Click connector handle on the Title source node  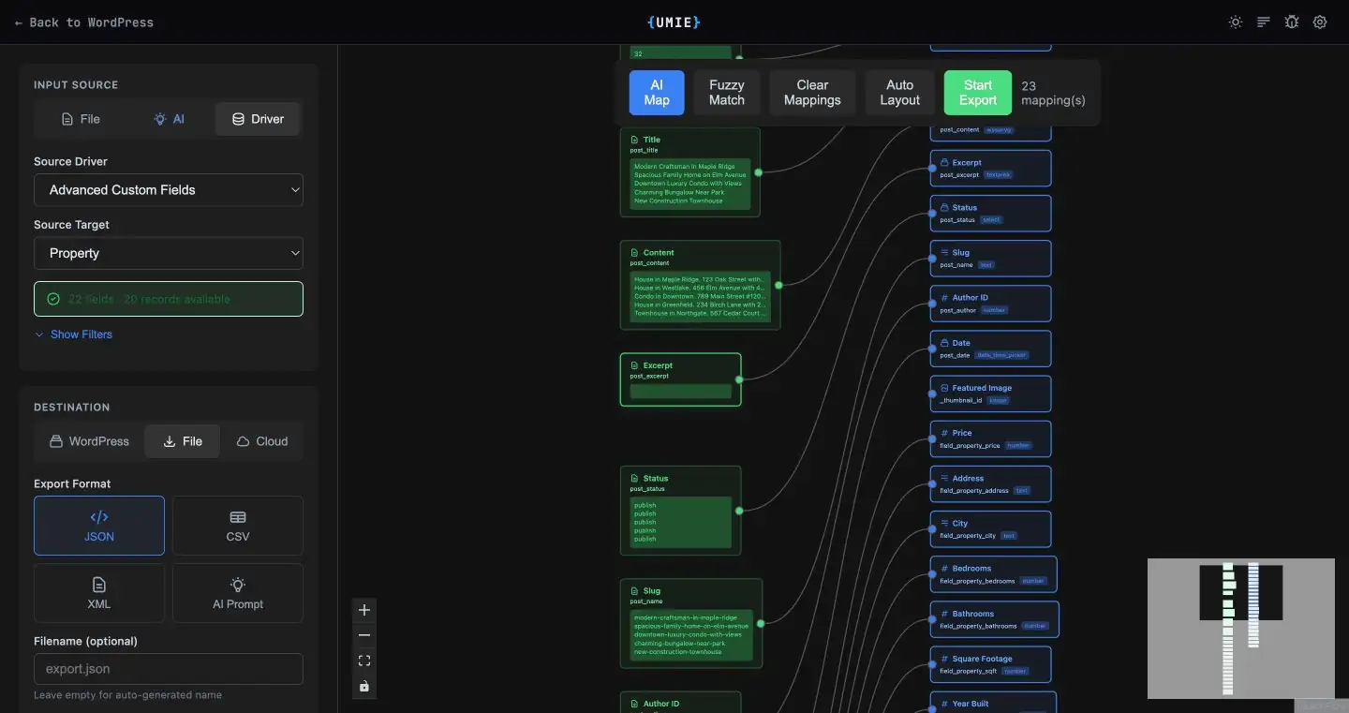coord(758,172)
